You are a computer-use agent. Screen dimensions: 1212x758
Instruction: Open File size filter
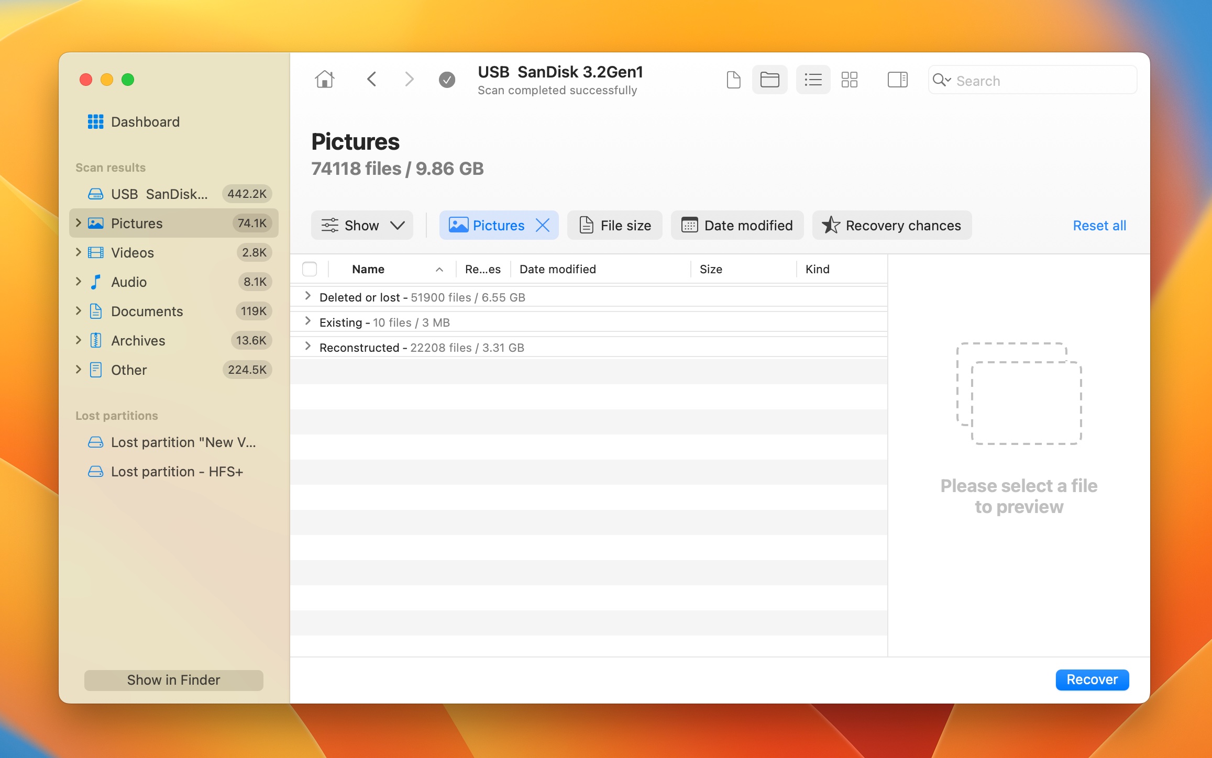(615, 226)
